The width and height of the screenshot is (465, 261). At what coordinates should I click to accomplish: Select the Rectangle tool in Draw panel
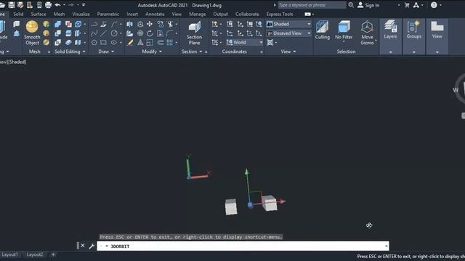(x=103, y=43)
